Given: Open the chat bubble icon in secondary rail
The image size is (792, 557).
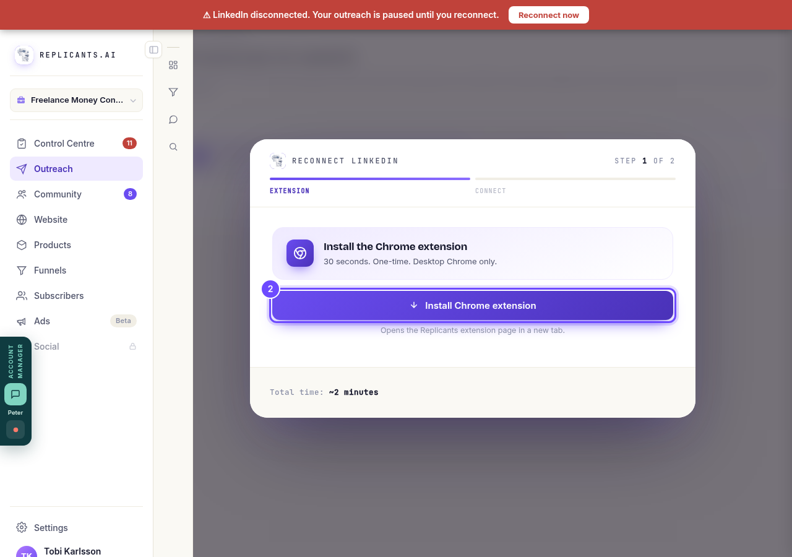Looking at the screenshot, I should point(173,119).
